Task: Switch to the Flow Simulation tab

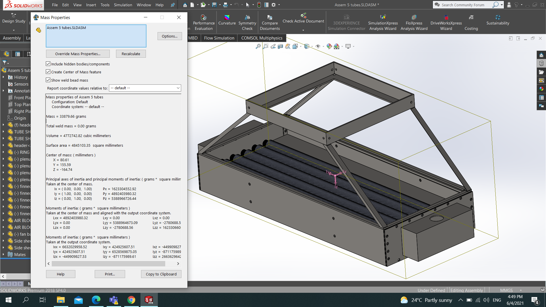Action: 219,38
